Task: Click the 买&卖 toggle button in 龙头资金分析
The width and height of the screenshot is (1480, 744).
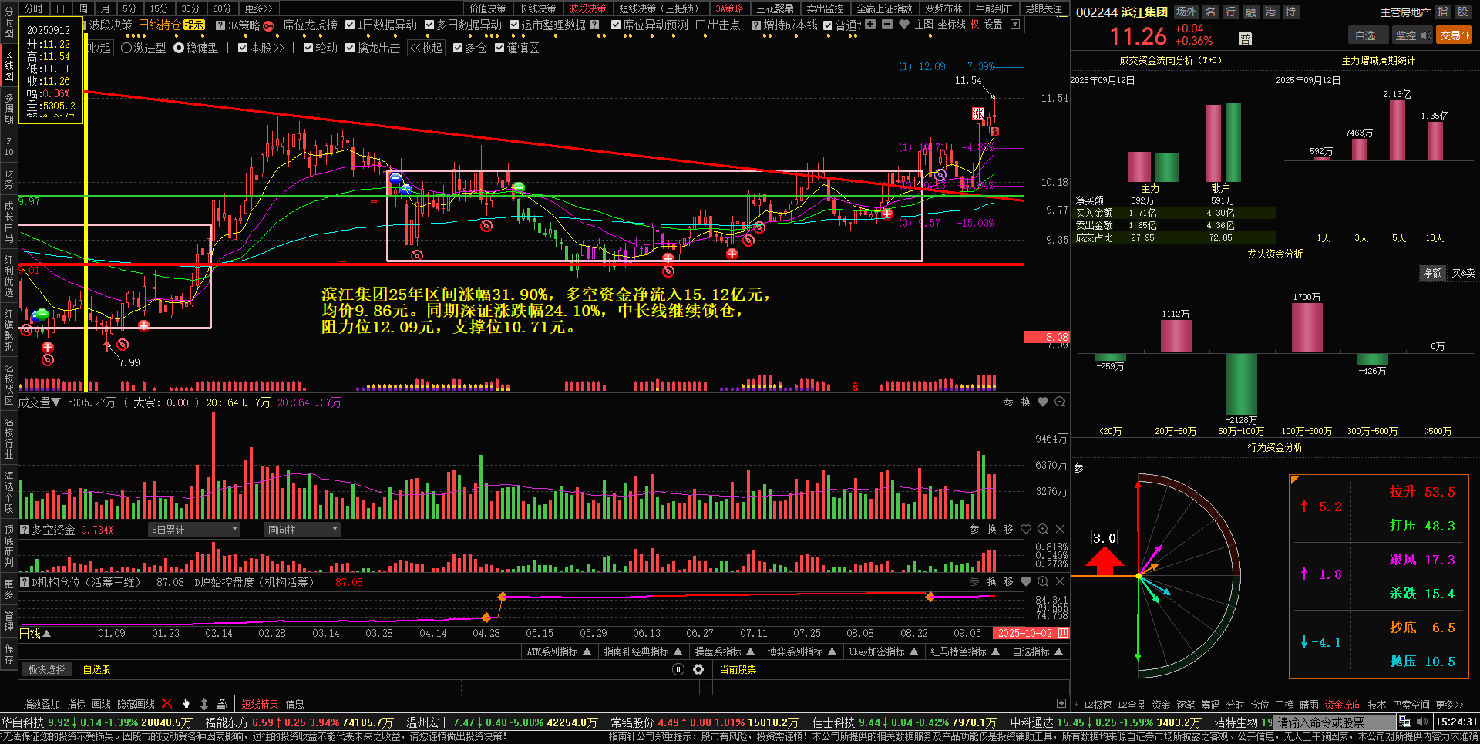Action: pyautogui.click(x=1463, y=273)
